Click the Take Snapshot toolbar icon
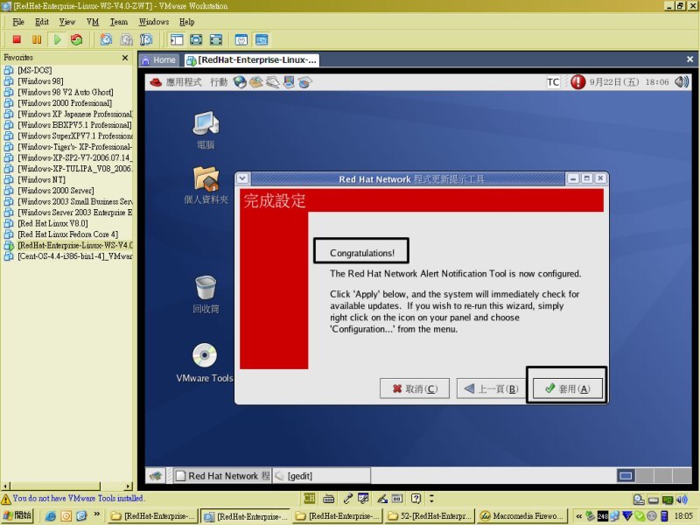 coord(106,39)
